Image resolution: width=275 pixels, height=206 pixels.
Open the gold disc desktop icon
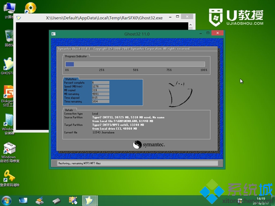31,8
